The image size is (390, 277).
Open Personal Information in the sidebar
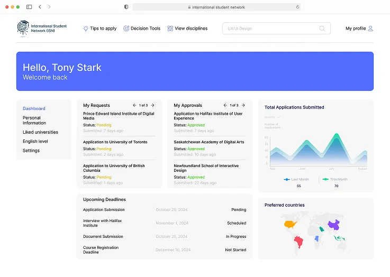pyautogui.click(x=34, y=121)
